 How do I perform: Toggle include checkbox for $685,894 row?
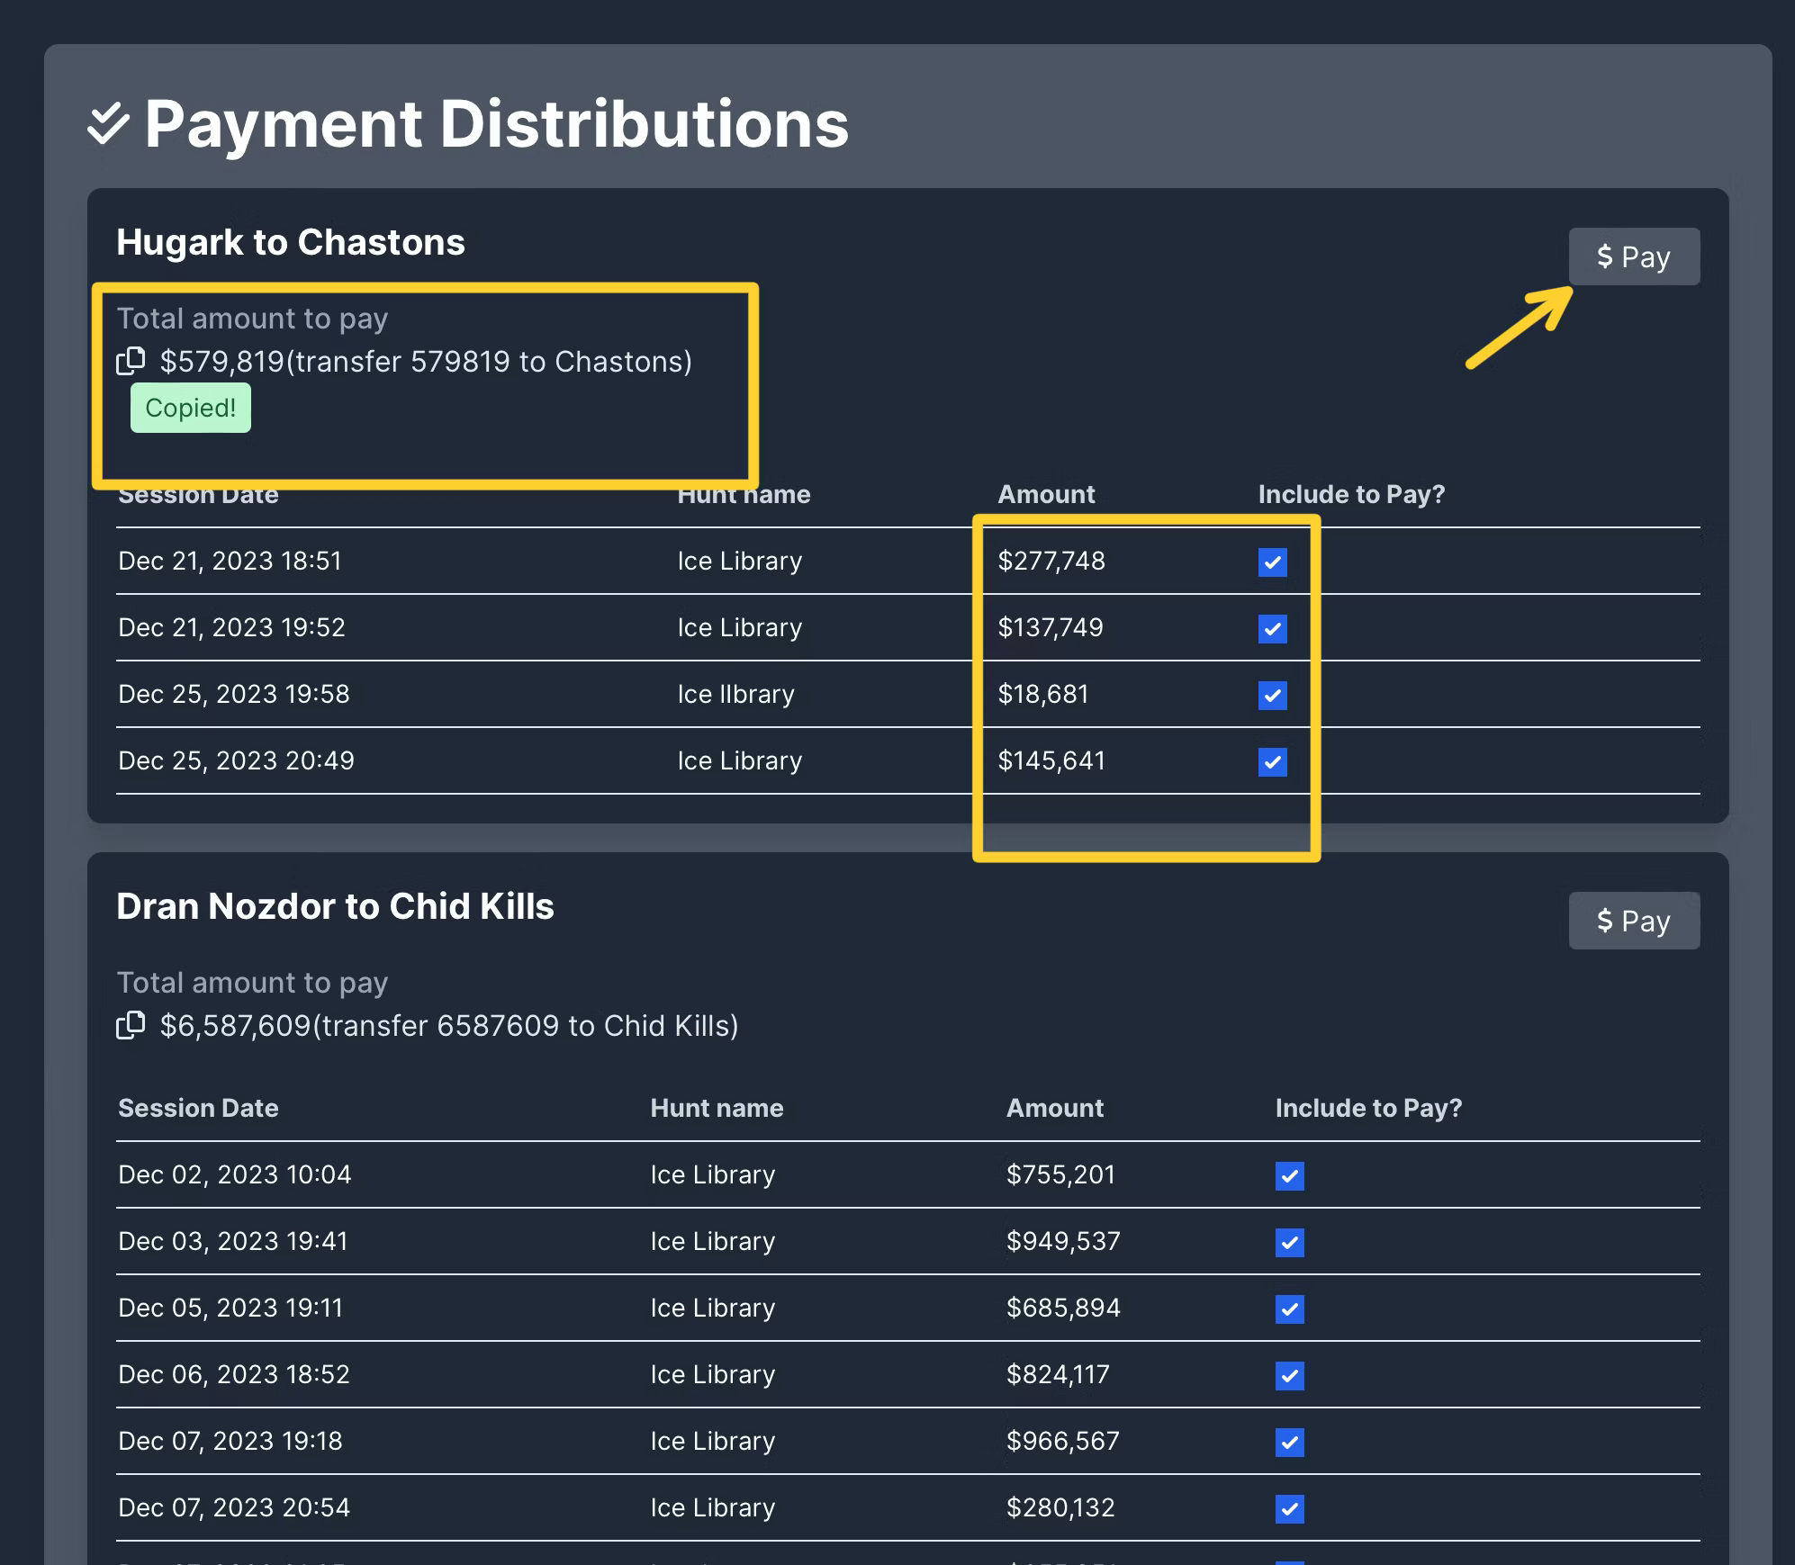(1289, 1309)
